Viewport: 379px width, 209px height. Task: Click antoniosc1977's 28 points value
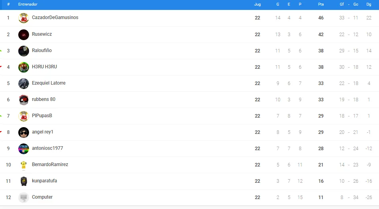point(321,149)
